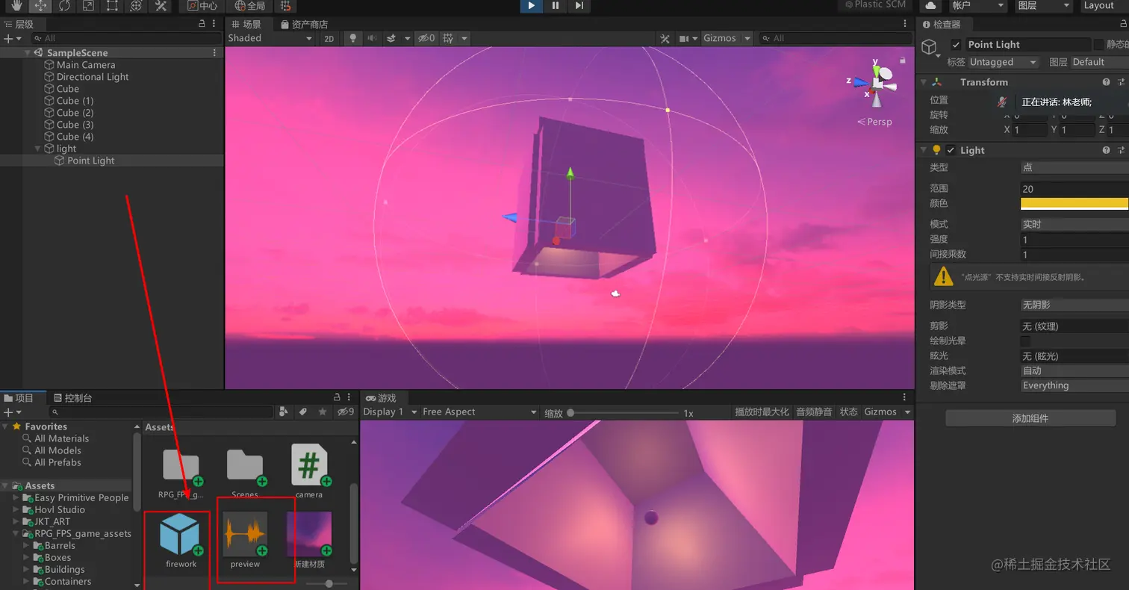This screenshot has height=590, width=1129.
Task: Click the 播放时最大化 (Maximize on Play) button
Action: point(762,412)
